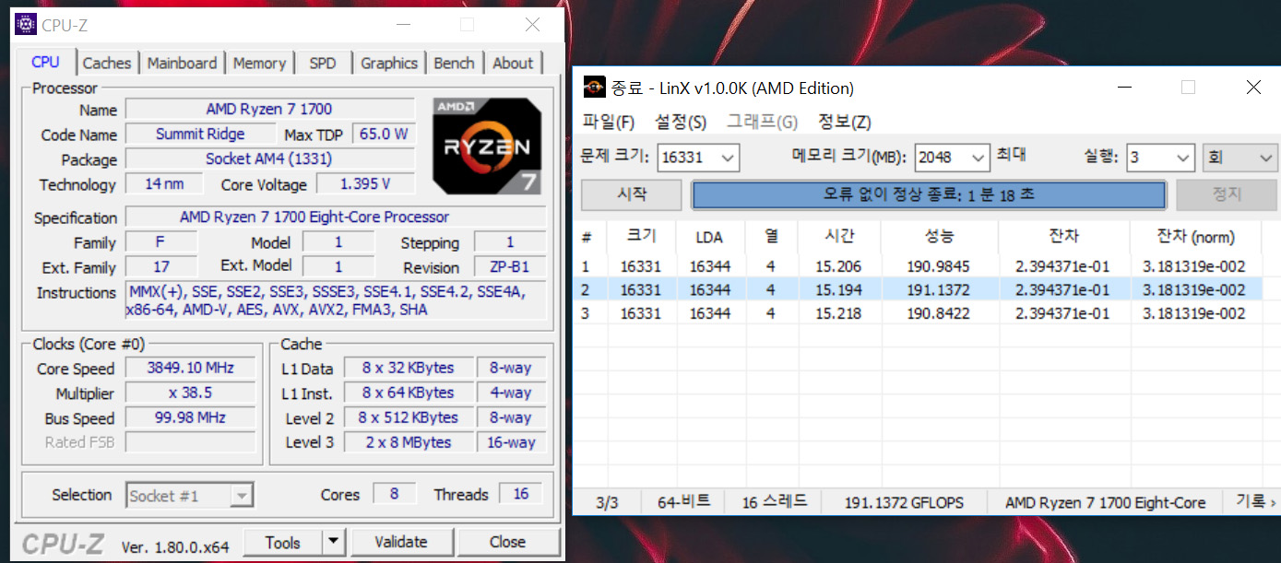1281x563 pixels.
Task: Open the 정보(Z) menu in LinX
Action: (x=845, y=122)
